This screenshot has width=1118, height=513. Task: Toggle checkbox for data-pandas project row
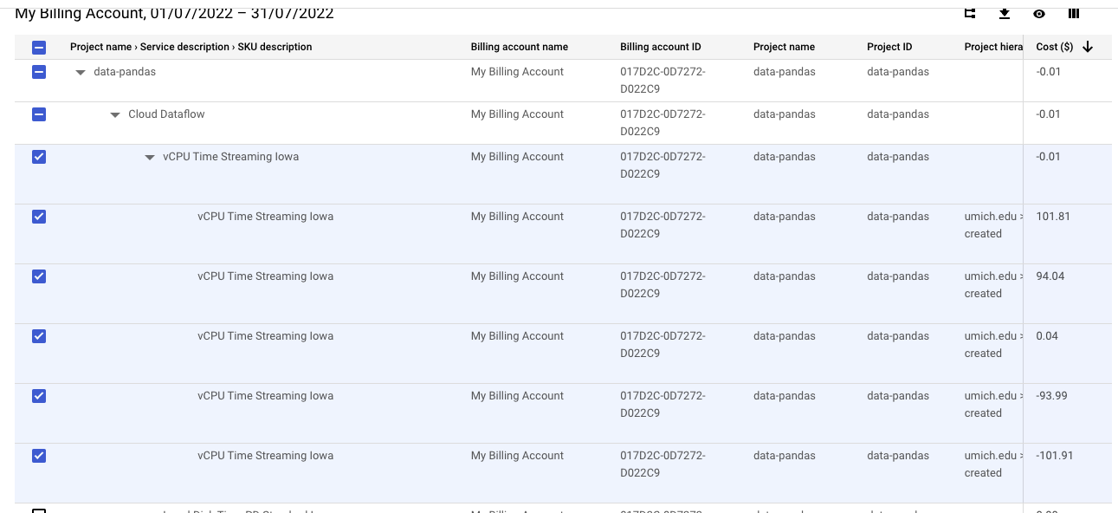(39, 72)
